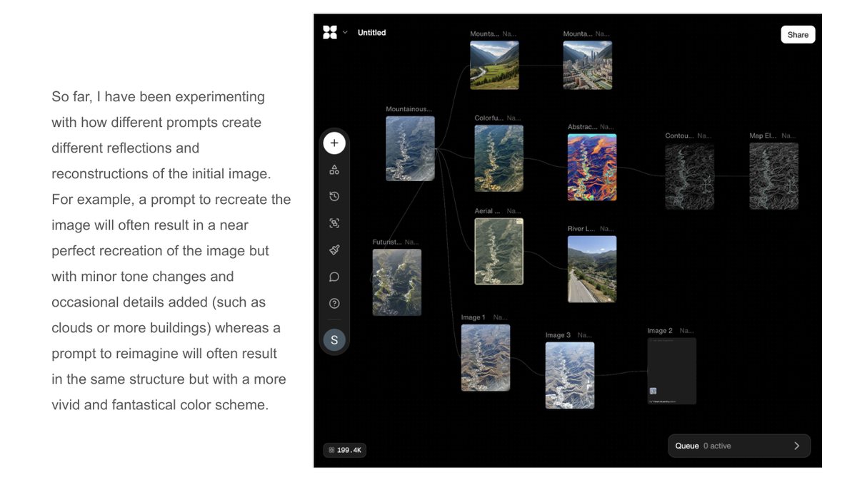Viewport: 857px width, 482px height.
Task: Select the River L... road image node
Action: coord(592,269)
